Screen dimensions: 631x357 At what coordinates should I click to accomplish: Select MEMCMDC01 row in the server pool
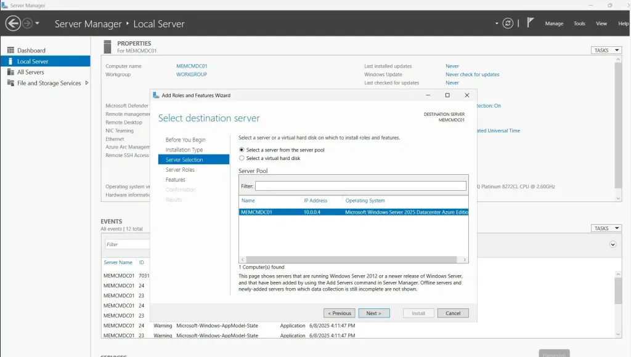[353, 212]
